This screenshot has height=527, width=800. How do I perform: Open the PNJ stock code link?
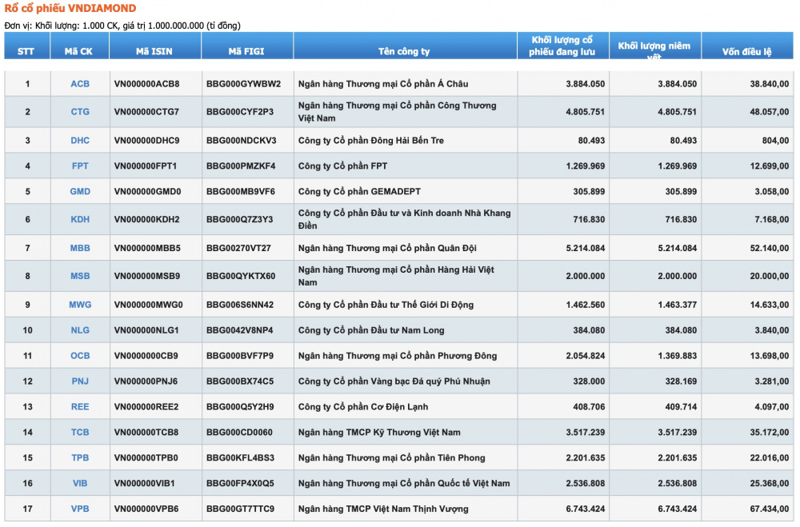(79, 381)
